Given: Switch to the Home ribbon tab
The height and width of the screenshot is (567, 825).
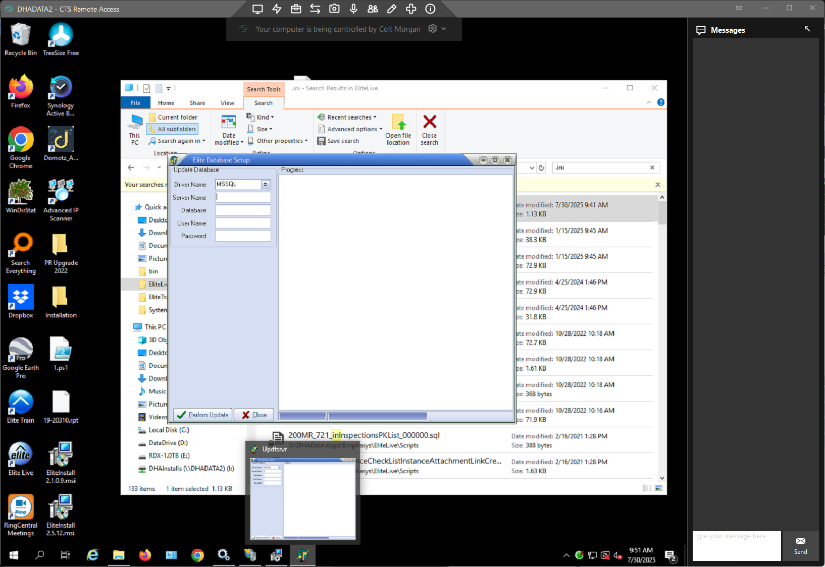Looking at the screenshot, I should (166, 103).
